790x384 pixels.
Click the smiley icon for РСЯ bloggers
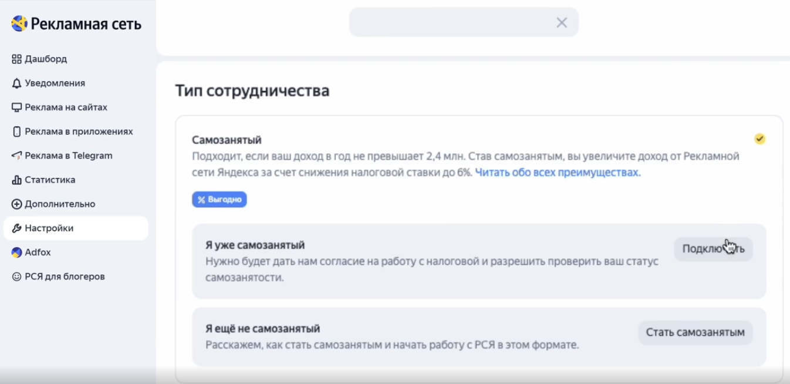(x=16, y=277)
